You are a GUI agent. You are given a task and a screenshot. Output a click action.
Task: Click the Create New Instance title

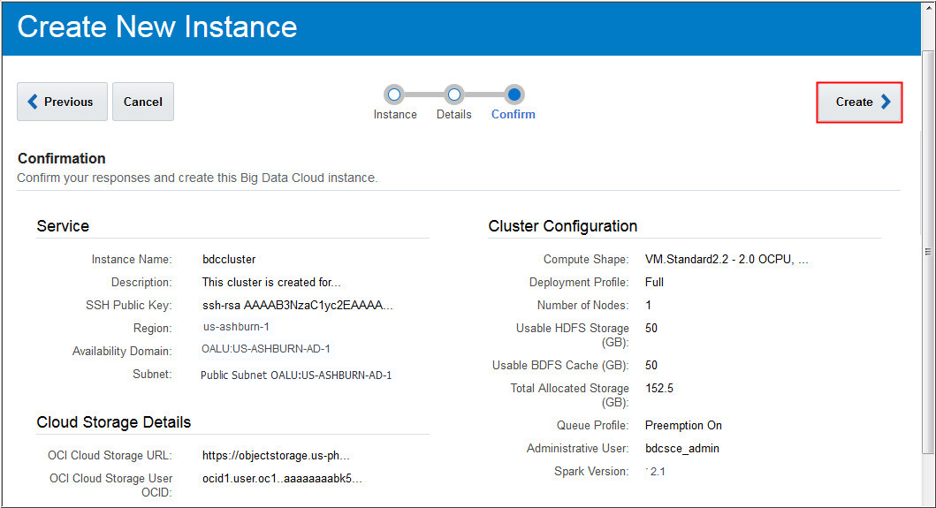[157, 27]
